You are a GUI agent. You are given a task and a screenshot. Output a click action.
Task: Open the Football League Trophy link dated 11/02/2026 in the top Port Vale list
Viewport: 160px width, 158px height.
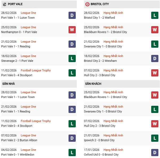pos(35,70)
